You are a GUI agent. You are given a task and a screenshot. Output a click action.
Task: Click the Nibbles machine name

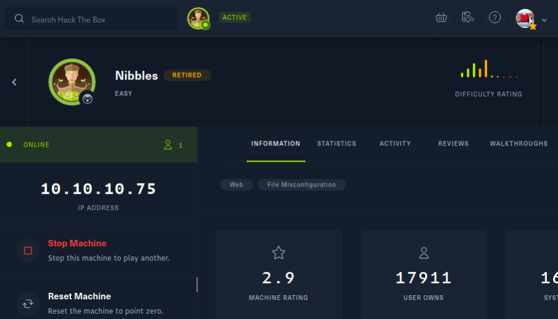(x=137, y=76)
